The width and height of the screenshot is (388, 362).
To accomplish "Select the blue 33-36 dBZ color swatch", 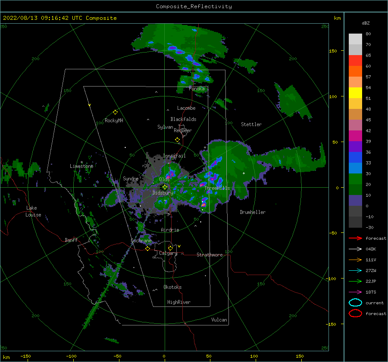I will pos(355,157).
